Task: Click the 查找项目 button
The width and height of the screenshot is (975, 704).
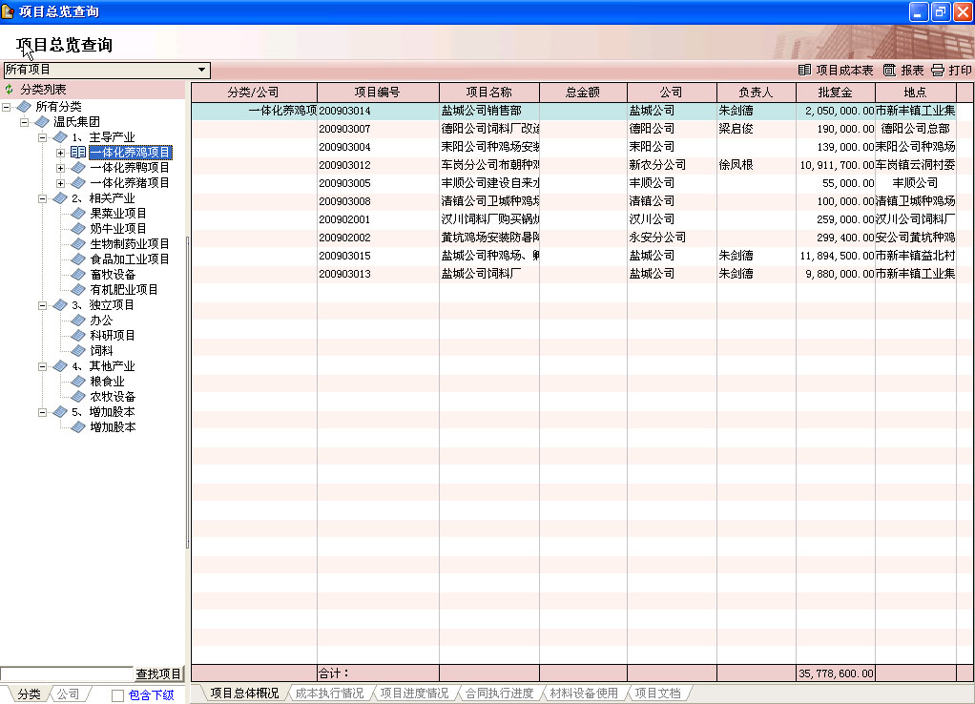Action: pyautogui.click(x=158, y=674)
